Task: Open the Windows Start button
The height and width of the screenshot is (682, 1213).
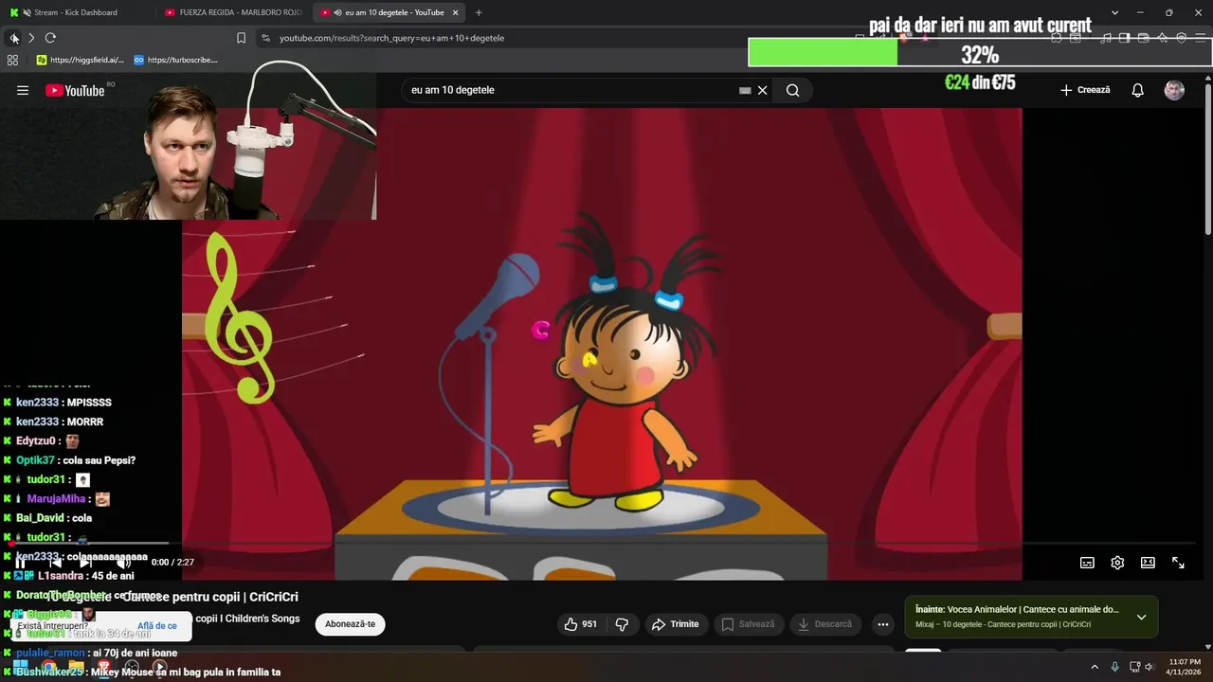Action: [x=21, y=668]
